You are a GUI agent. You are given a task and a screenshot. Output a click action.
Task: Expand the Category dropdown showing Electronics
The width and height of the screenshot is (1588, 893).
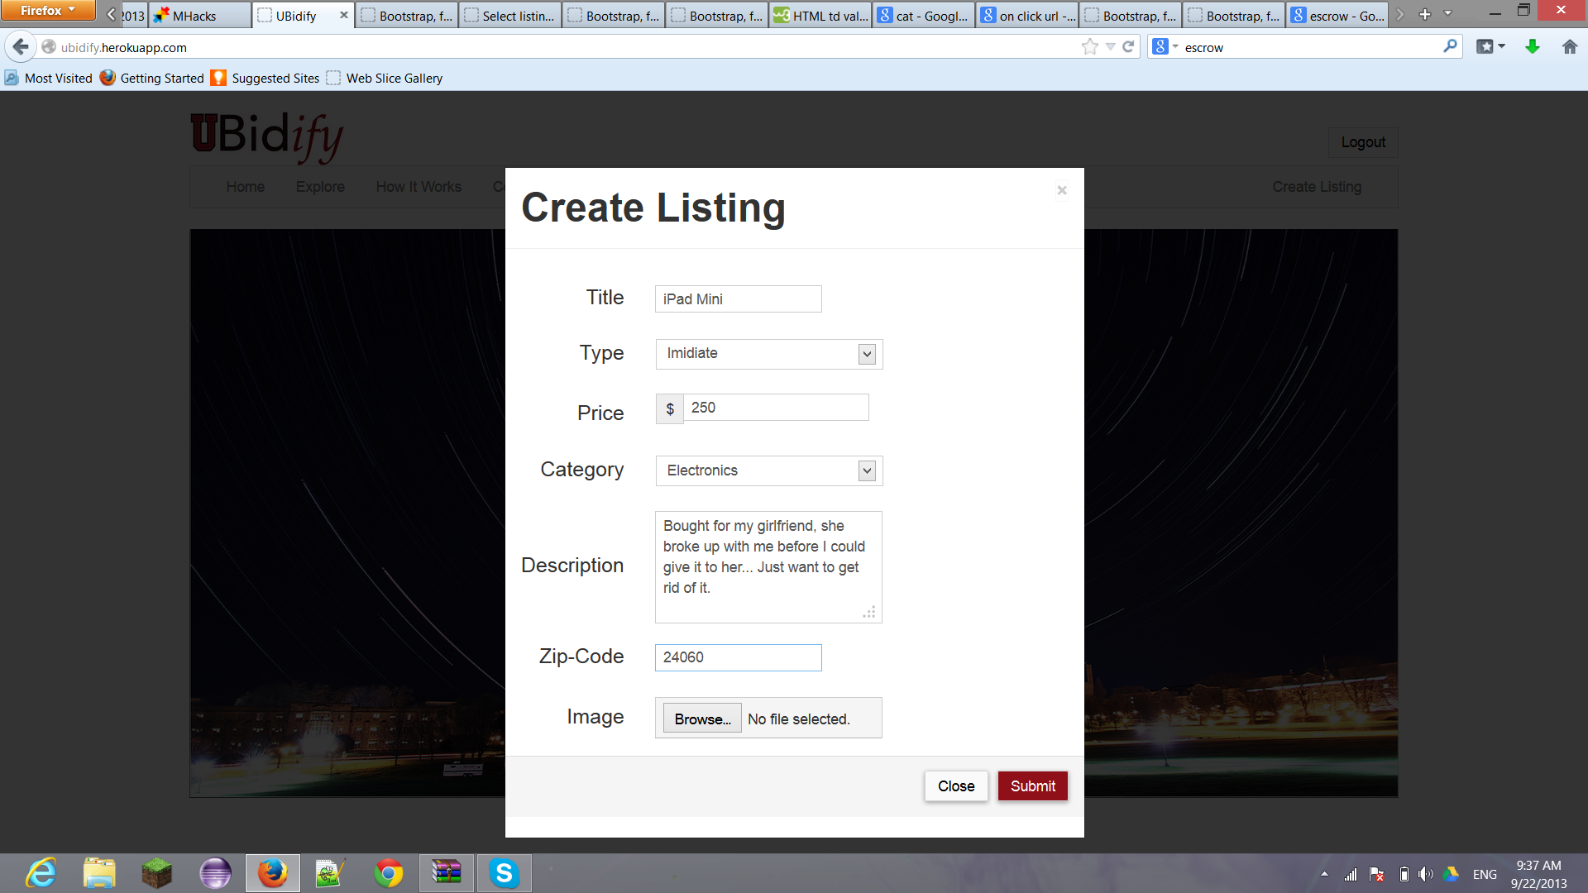pos(768,470)
